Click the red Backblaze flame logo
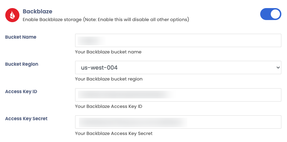 [12, 15]
